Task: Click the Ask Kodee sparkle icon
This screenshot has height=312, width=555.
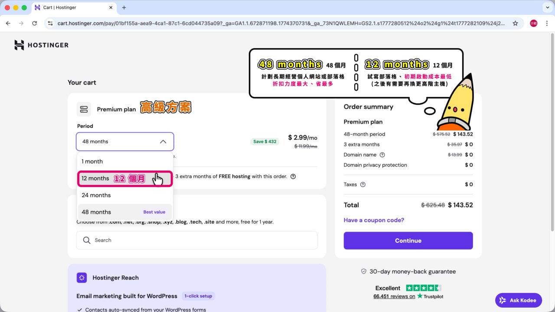Action: tap(503, 300)
